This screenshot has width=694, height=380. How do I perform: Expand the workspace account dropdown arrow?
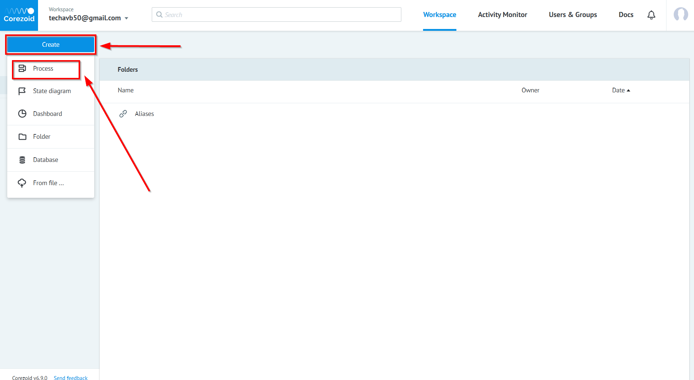click(126, 18)
